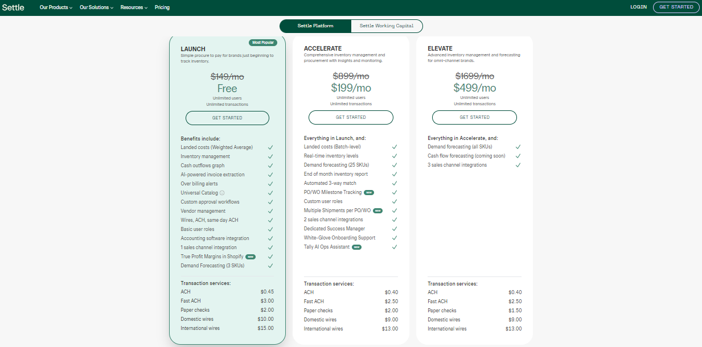Click the Free price on Launch plan
Viewport: 702px width, 347px height.
click(x=227, y=89)
